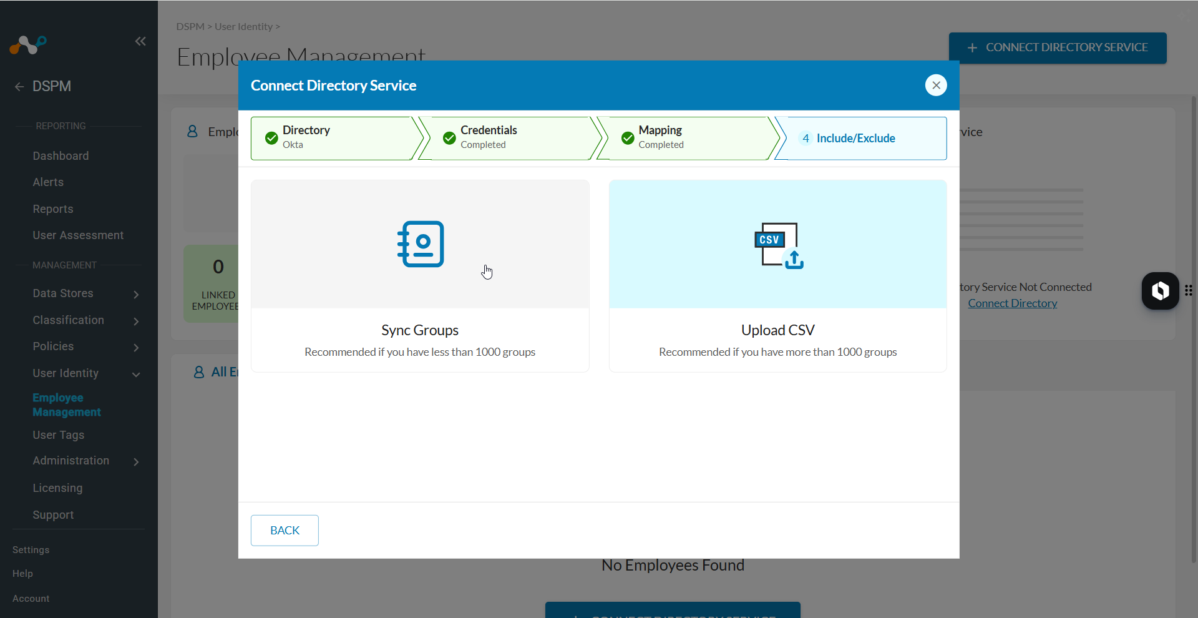The width and height of the screenshot is (1198, 618).
Task: Click the Connect Directory Service button
Action: 1058,47
